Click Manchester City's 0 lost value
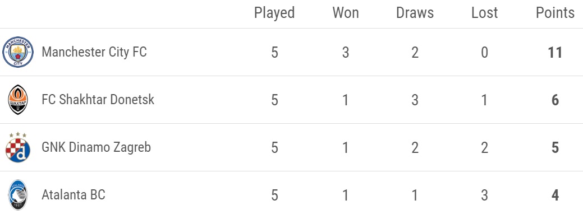Image resolution: width=583 pixels, height=219 pixels. pyautogui.click(x=484, y=52)
